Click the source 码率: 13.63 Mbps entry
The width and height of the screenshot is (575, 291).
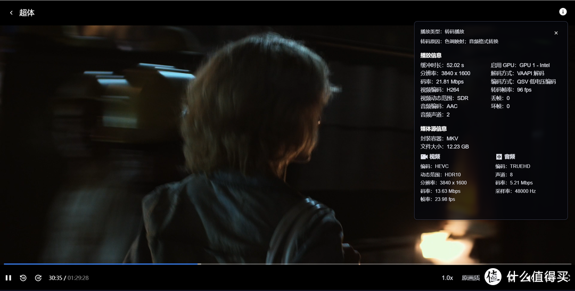440,192
